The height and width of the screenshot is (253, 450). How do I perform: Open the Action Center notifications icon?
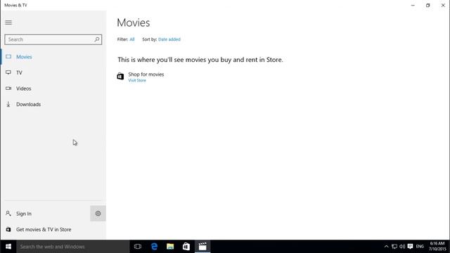[410, 247]
